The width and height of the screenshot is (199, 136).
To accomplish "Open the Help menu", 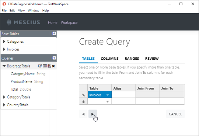I will (x=45, y=11).
